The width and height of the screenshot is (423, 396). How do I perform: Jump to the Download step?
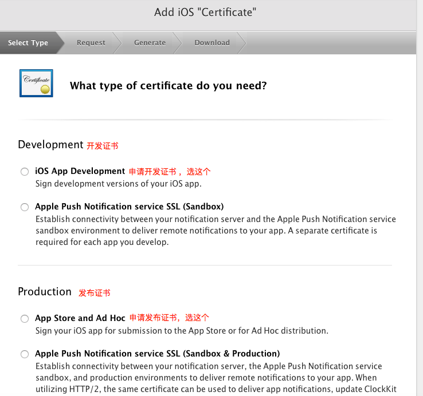click(x=211, y=43)
